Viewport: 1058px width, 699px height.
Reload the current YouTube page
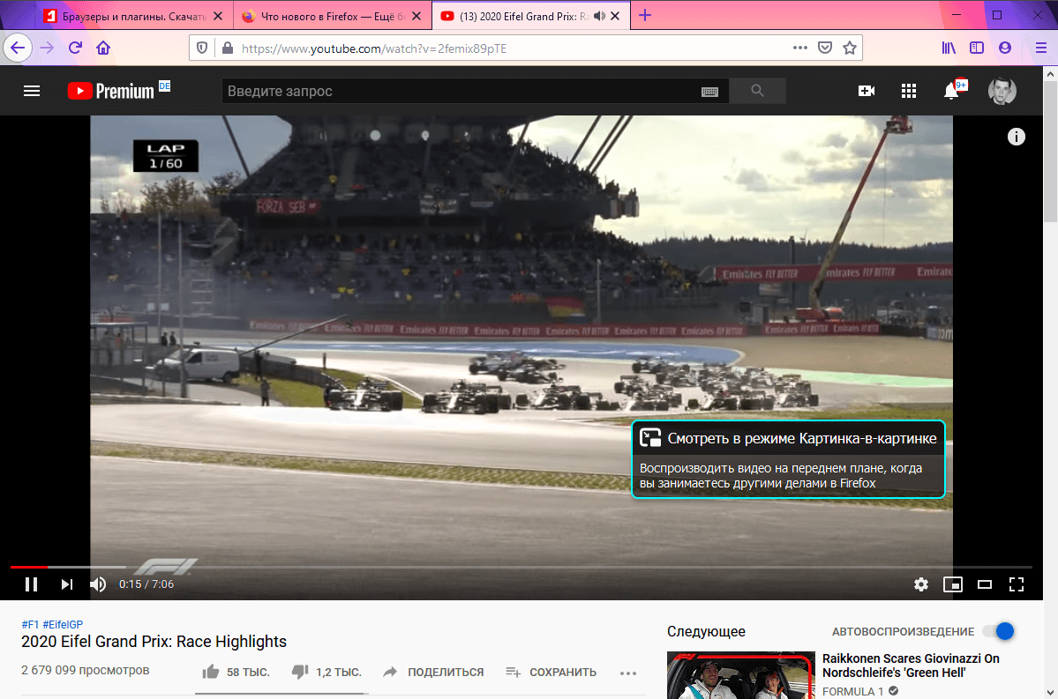[x=76, y=48]
